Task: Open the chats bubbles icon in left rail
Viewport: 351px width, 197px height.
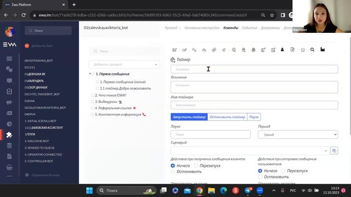Action: 9,69
